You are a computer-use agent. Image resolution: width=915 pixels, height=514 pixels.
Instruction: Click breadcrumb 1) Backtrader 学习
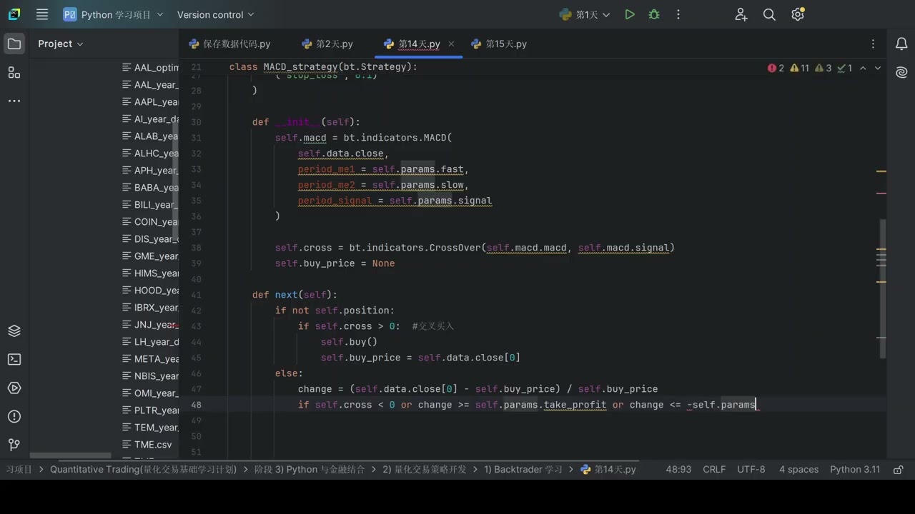point(523,469)
